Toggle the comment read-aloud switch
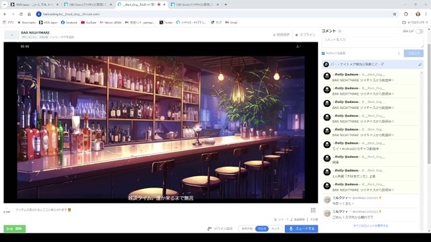Image resolution: width=431 pixels, height=242 pixels. (420, 32)
